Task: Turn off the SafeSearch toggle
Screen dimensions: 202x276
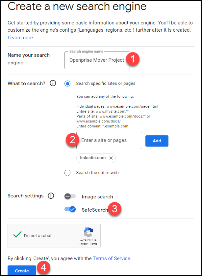Action: [x=70, y=209]
